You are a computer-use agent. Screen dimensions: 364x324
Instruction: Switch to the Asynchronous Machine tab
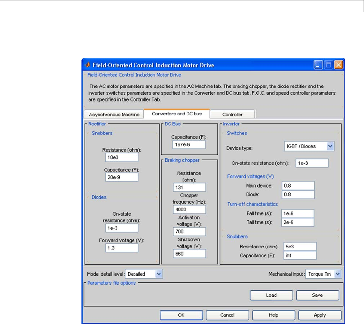coord(114,114)
